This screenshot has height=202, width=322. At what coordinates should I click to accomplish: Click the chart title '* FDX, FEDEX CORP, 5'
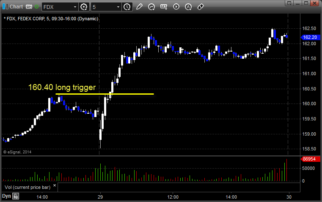click(x=27, y=19)
